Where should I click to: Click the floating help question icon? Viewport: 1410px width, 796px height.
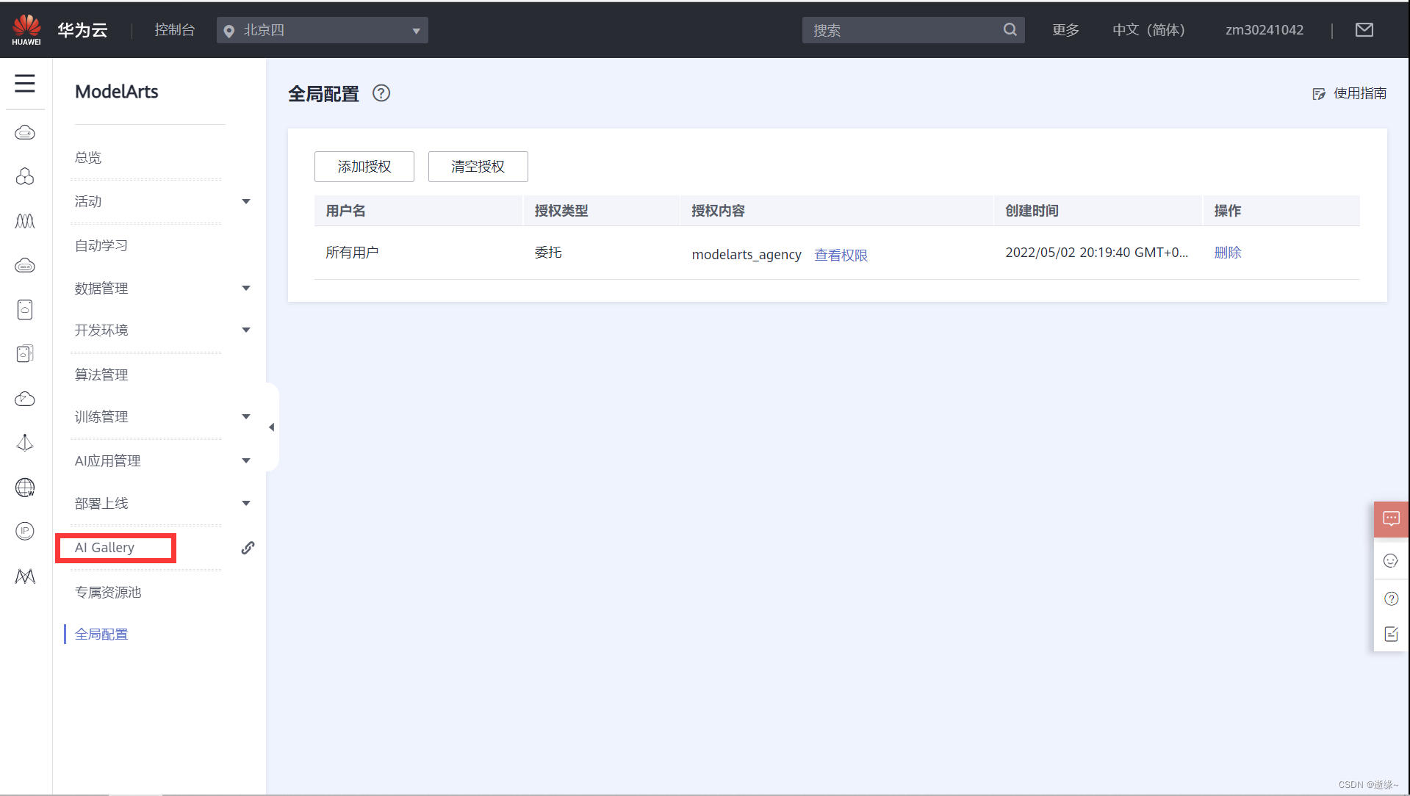tap(1391, 598)
